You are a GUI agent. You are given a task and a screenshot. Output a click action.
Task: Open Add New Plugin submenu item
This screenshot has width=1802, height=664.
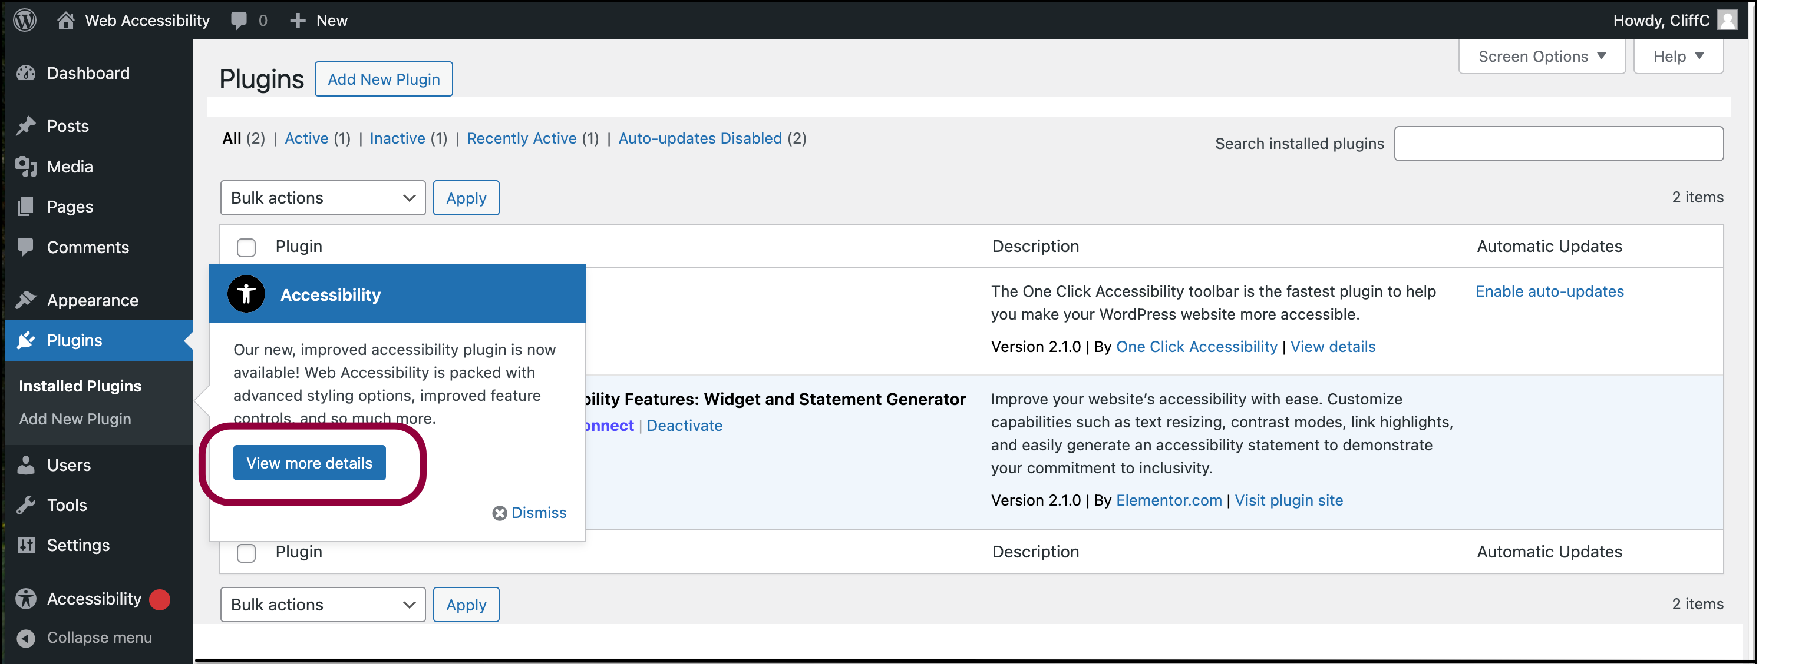click(x=75, y=419)
